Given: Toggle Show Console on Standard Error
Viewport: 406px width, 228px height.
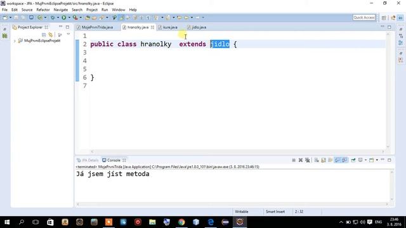Looking at the screenshot, I should [x=344, y=160].
